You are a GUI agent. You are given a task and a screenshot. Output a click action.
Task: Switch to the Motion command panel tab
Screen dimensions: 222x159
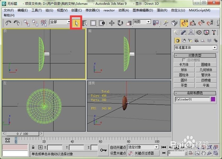point(199,32)
